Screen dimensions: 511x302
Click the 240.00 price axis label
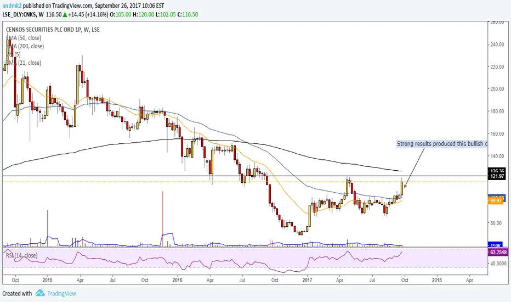click(497, 44)
